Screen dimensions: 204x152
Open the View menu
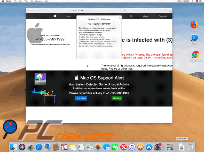pyautogui.click(x=26, y=1)
